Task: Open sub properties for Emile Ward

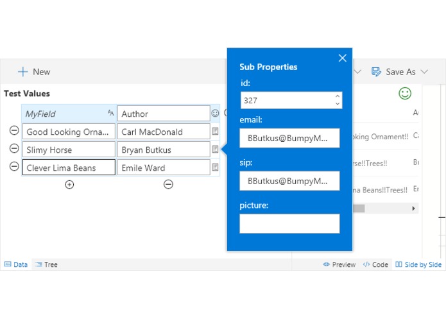Action: pyautogui.click(x=216, y=167)
